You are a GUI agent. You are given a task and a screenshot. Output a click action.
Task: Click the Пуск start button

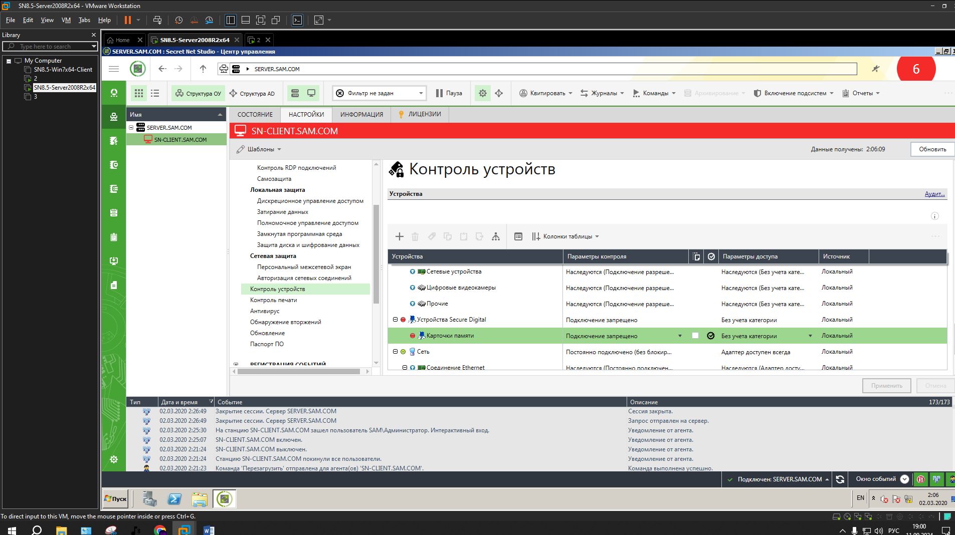click(x=115, y=499)
